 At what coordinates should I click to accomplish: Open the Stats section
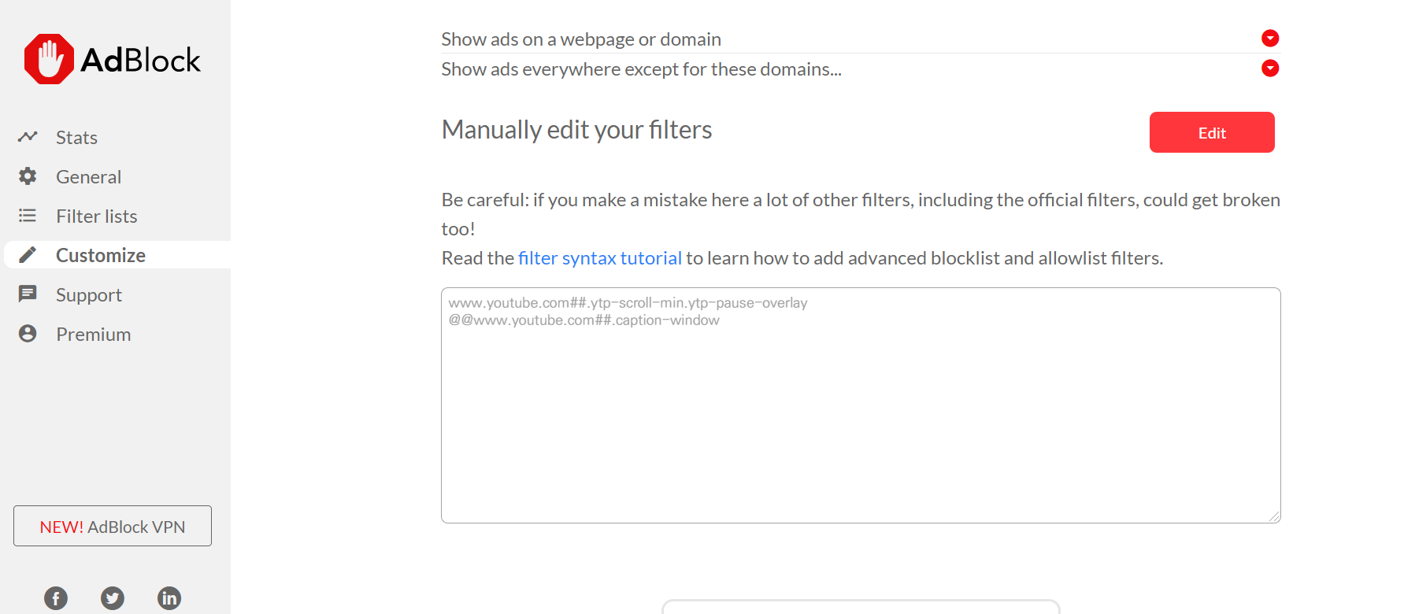pyautogui.click(x=76, y=138)
